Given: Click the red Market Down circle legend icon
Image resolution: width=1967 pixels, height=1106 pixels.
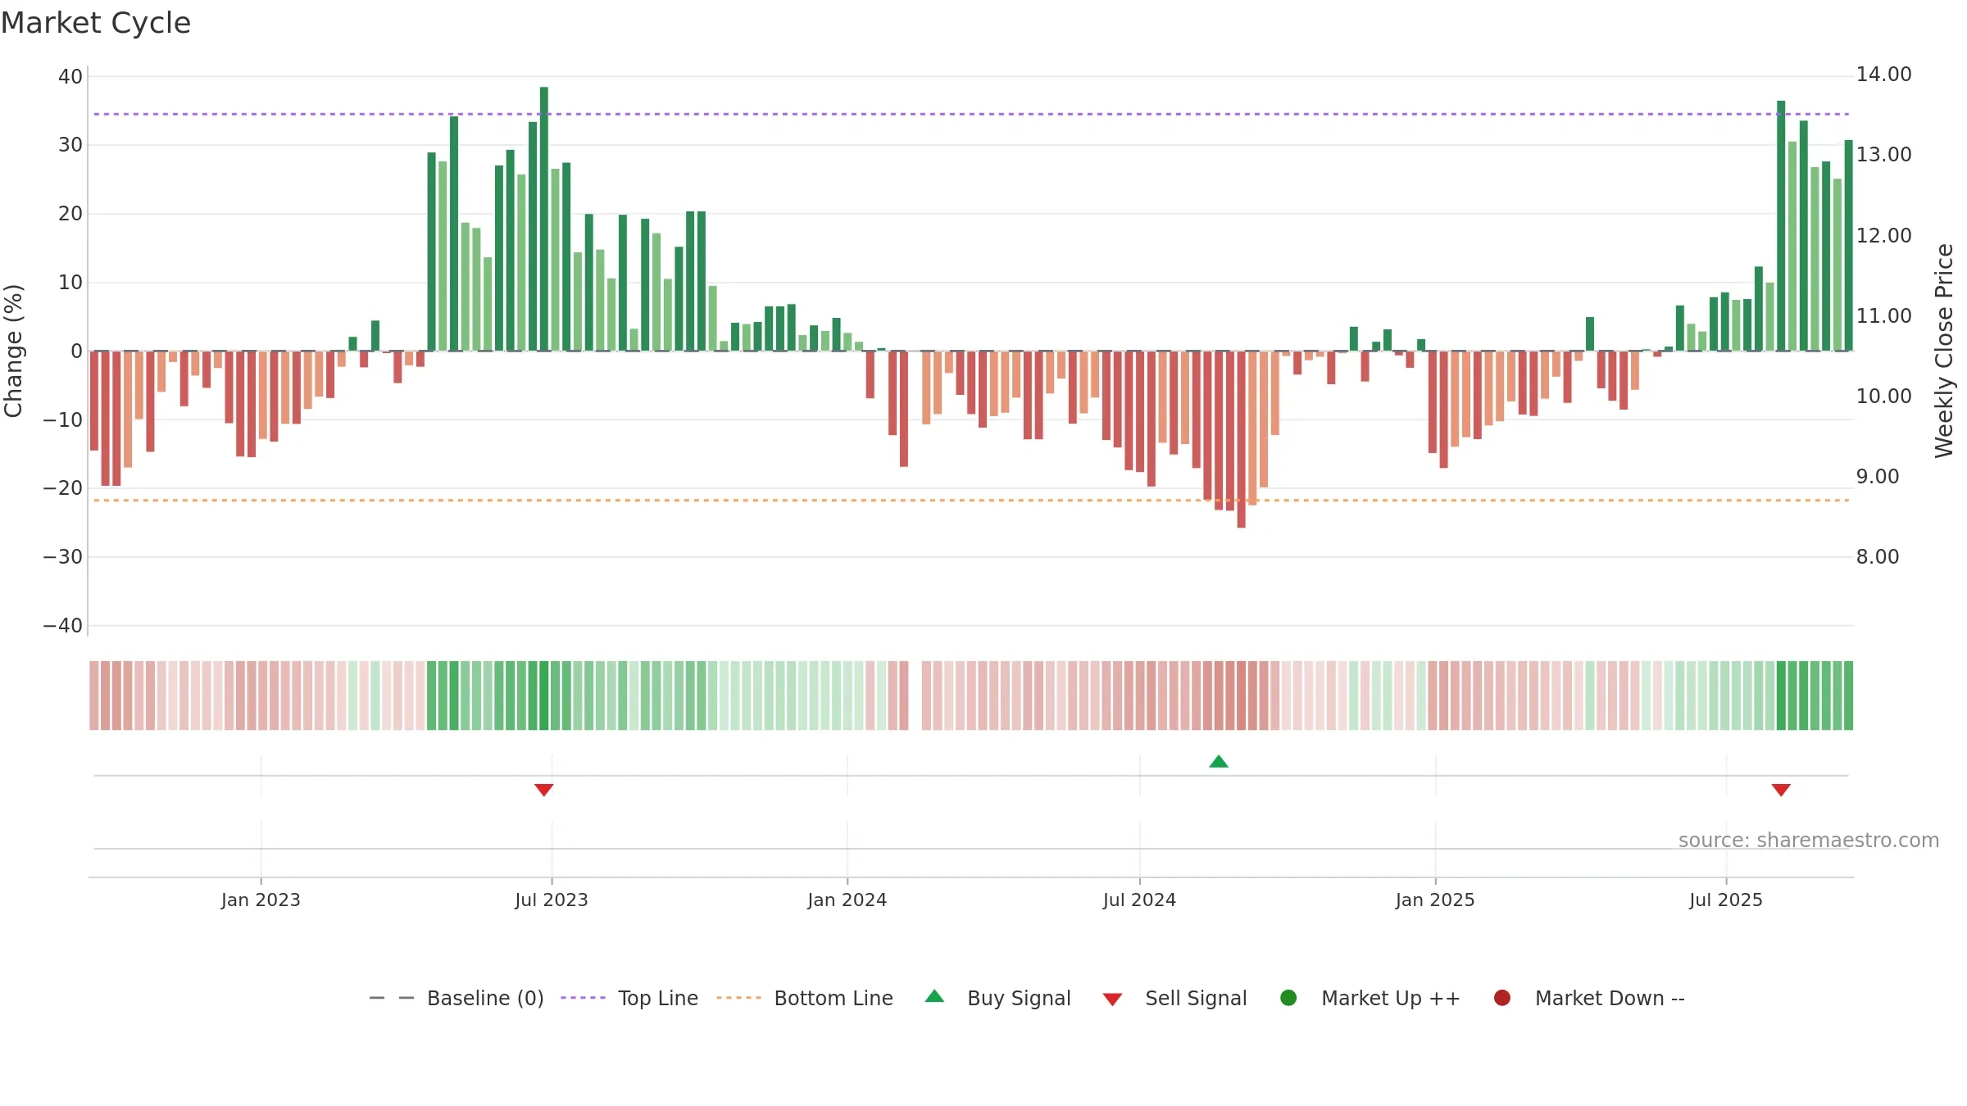Looking at the screenshot, I should [1502, 998].
